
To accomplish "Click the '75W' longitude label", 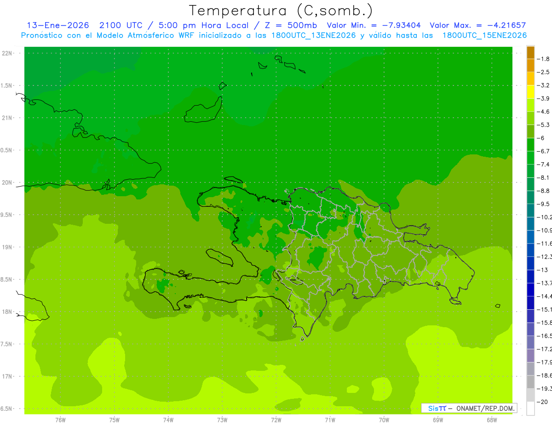I will point(114,420).
